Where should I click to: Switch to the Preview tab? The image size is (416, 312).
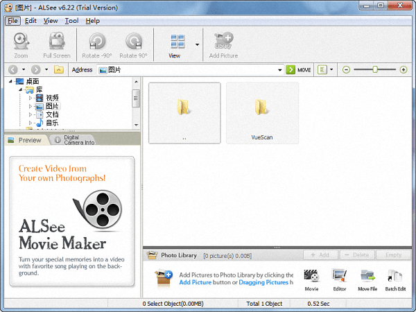(x=26, y=140)
